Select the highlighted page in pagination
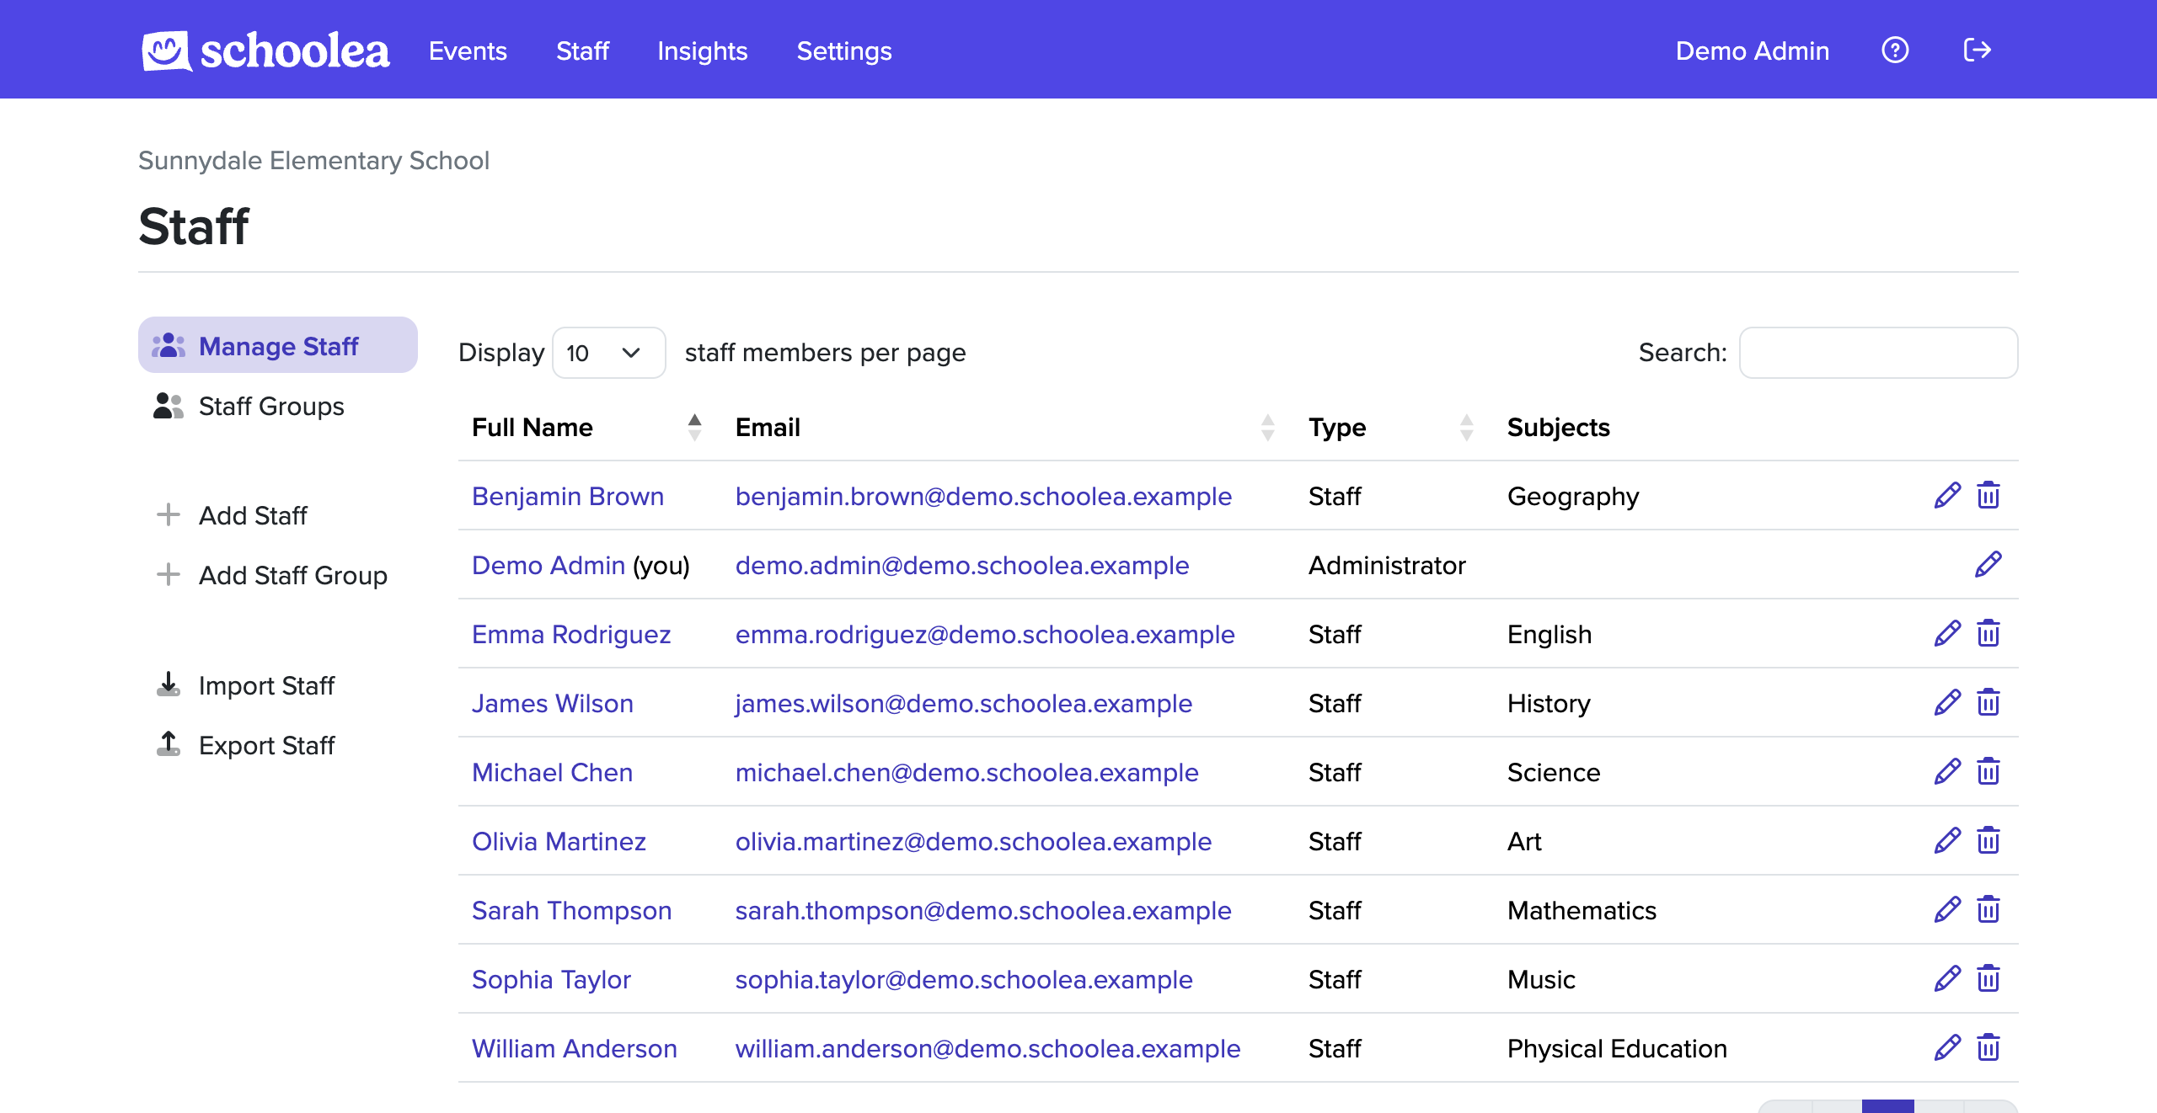 1889,1108
